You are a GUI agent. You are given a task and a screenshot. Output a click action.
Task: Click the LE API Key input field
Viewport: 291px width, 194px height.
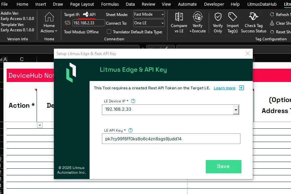tap(171, 139)
